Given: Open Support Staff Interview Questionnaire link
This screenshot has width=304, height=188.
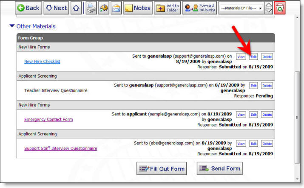Looking at the screenshot, I should (x=60, y=149).
